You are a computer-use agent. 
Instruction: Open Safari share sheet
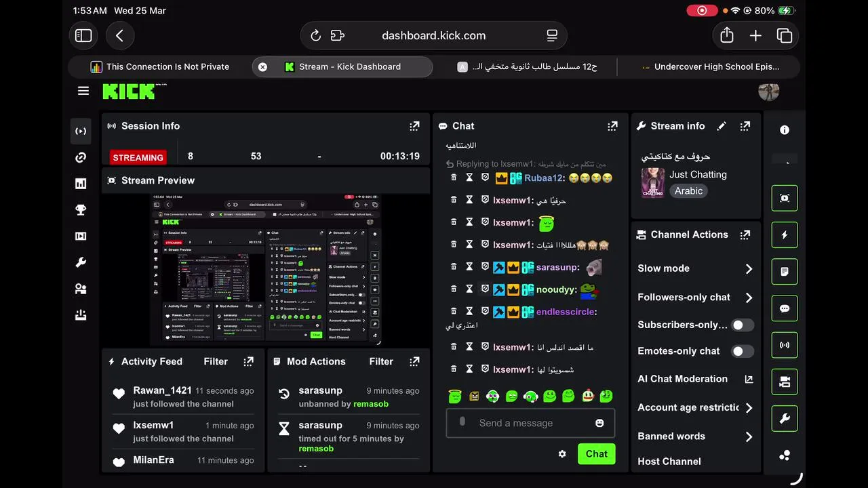pyautogui.click(x=727, y=35)
